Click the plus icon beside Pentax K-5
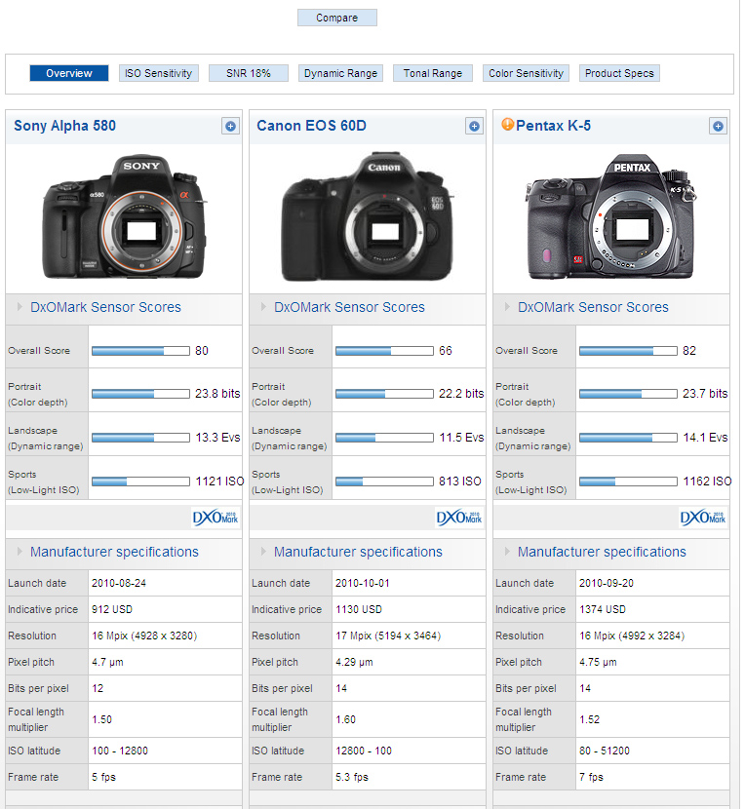 pos(718,126)
